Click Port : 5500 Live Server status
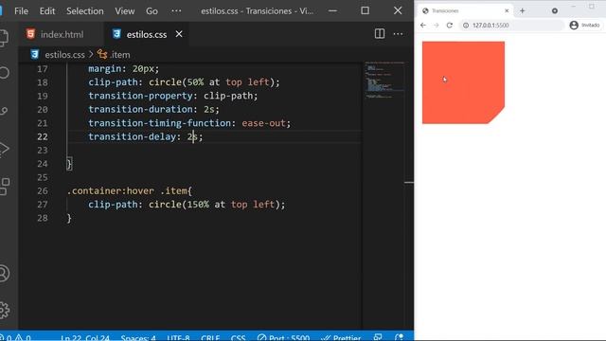This screenshot has width=606, height=341. (283, 337)
